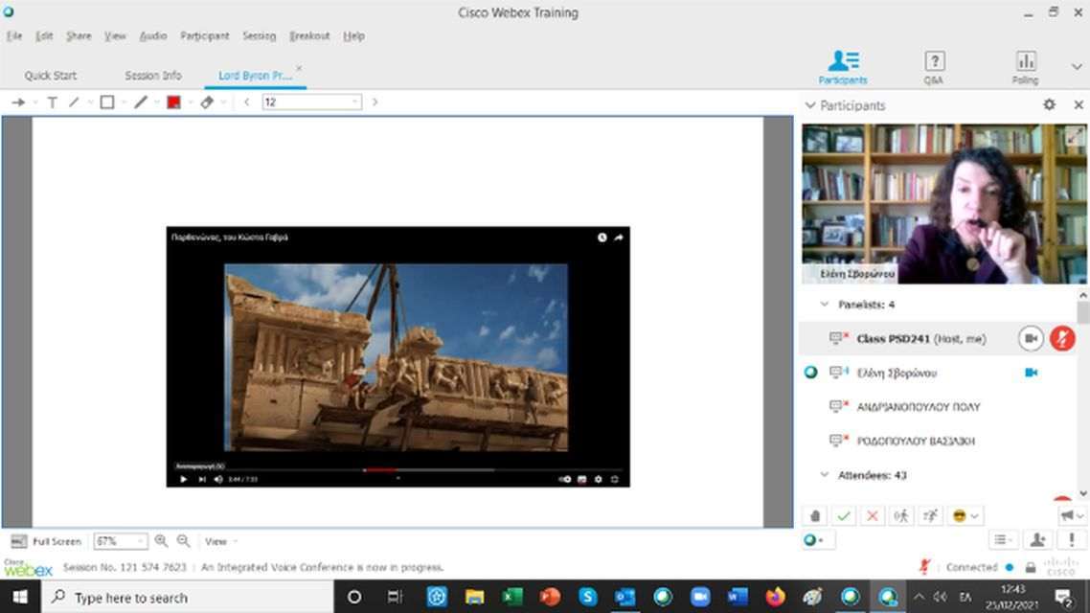Click the red annotation color swatch

point(173,102)
